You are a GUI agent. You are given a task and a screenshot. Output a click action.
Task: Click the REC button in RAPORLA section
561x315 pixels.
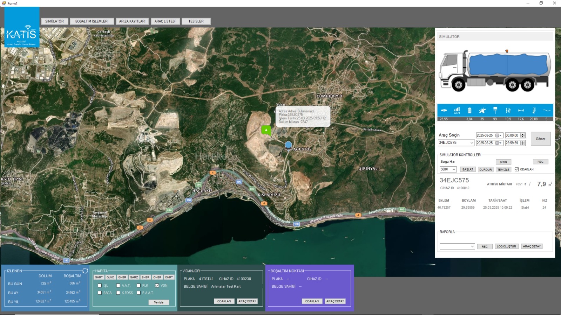485,246
